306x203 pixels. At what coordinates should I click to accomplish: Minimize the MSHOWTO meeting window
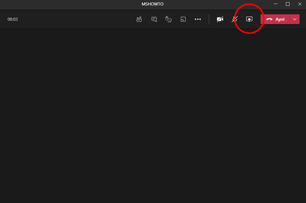275,4
